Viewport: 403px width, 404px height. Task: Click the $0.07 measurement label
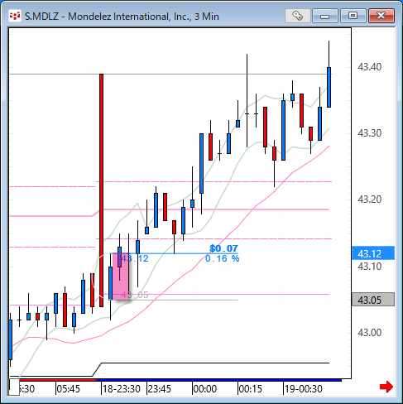[223, 248]
